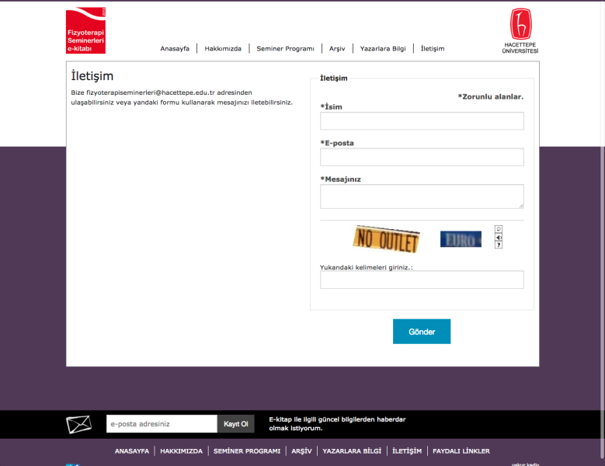The width and height of the screenshot is (605, 466).
Task: Open Anasayfa in the top navigation
Action: (175, 49)
